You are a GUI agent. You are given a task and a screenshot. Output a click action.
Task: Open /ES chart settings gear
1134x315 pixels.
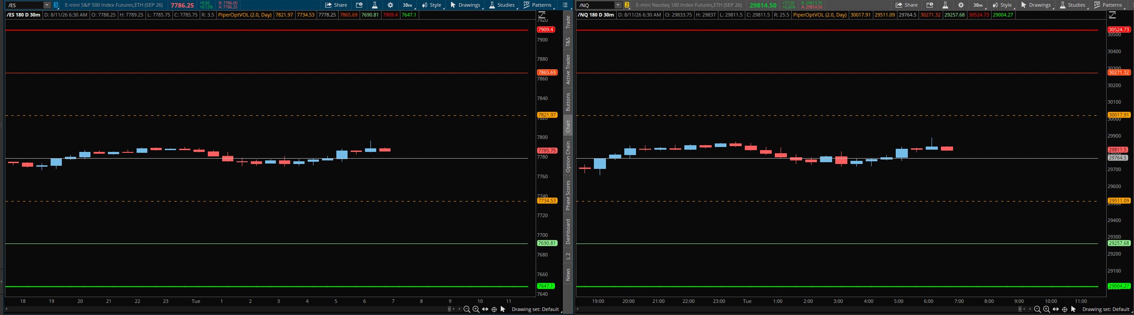pyautogui.click(x=391, y=5)
